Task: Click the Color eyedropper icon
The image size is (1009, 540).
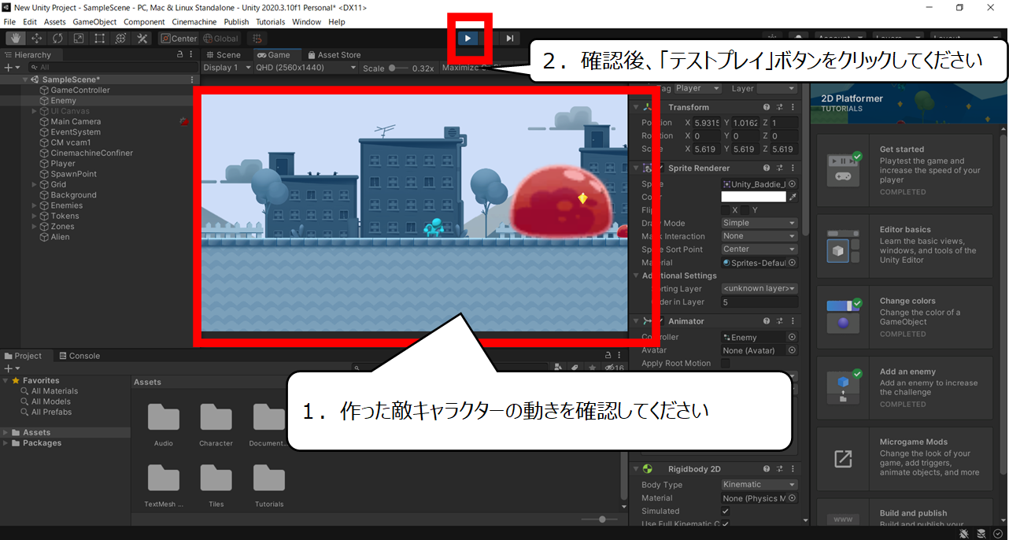Action: [x=793, y=197]
